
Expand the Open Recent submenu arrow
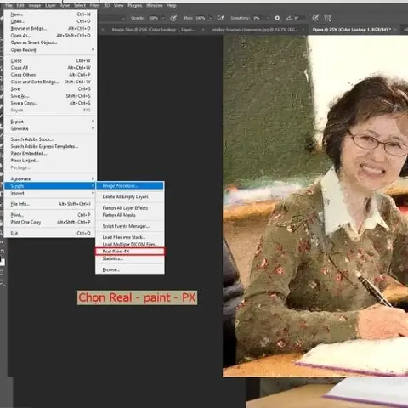click(x=93, y=49)
